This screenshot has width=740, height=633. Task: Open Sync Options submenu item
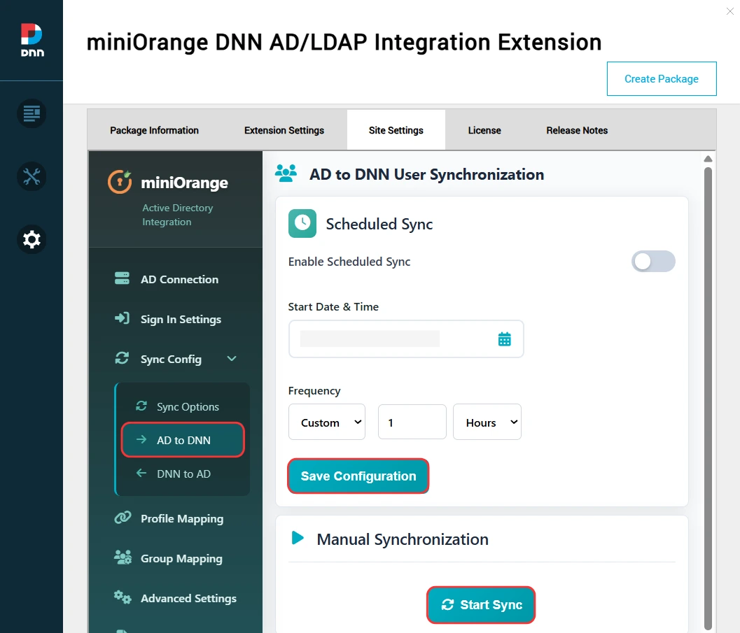[183, 406]
